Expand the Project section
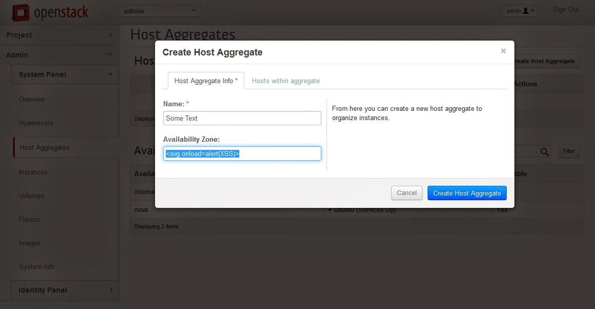Screen dimensions: 595x309 (60, 35)
